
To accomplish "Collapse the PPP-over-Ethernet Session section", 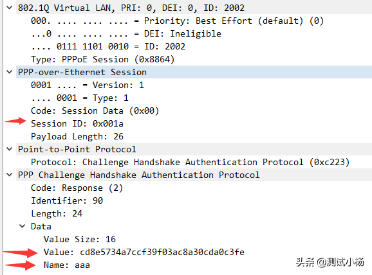I will [x=9, y=72].
